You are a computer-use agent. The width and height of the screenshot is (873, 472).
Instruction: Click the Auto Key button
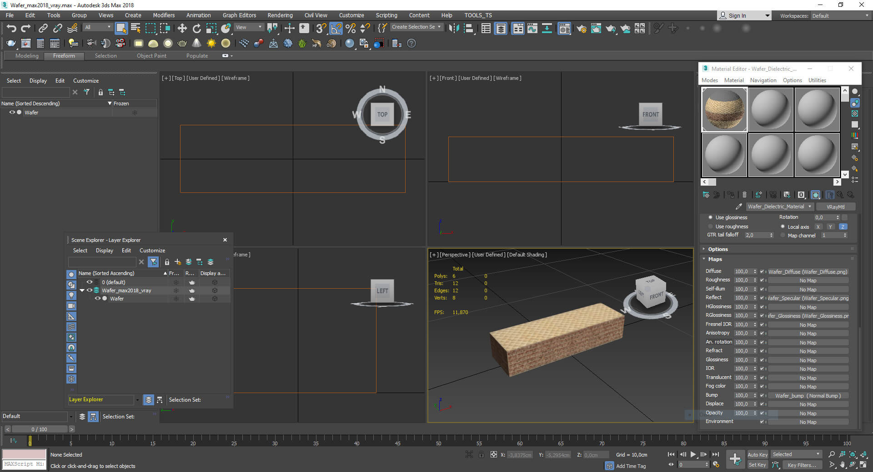point(757,454)
